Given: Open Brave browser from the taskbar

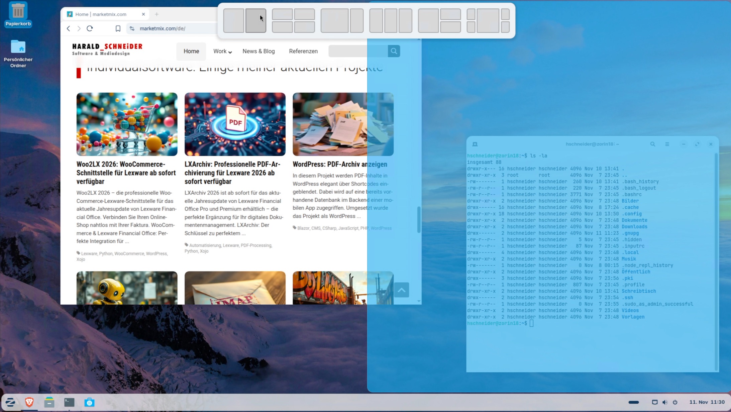Looking at the screenshot, I should (x=29, y=402).
